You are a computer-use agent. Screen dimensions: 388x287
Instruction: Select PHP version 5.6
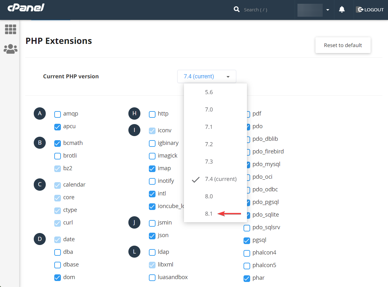click(x=215, y=92)
